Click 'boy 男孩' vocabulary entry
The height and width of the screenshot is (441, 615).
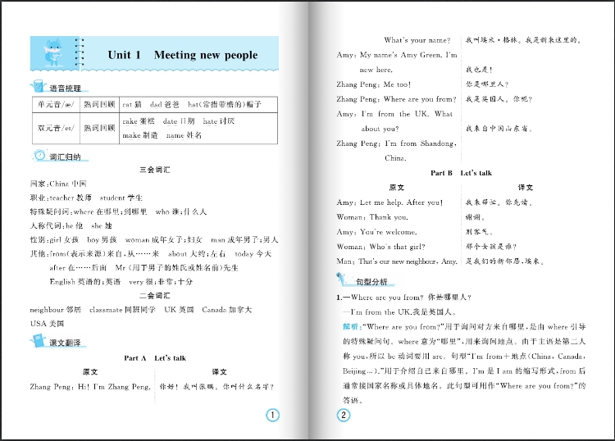(102, 239)
